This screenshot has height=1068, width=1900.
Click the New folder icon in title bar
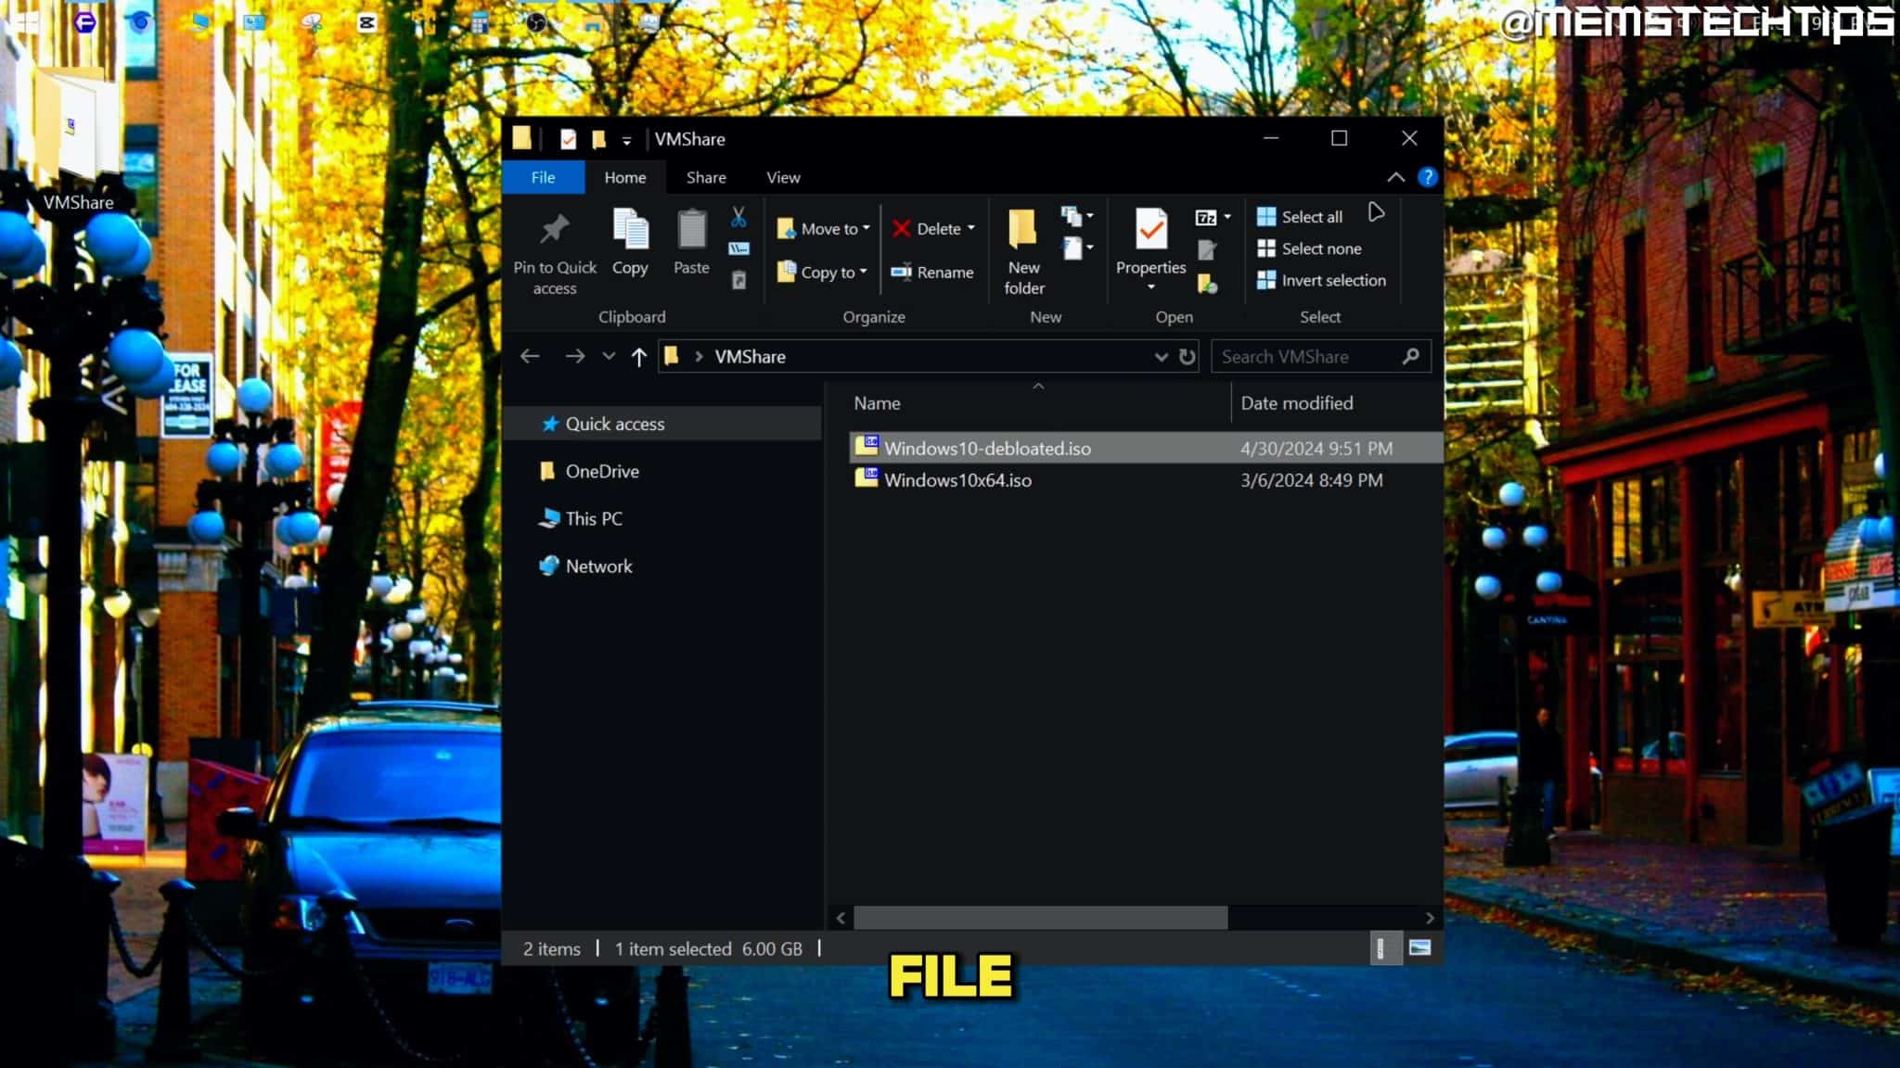(x=598, y=139)
